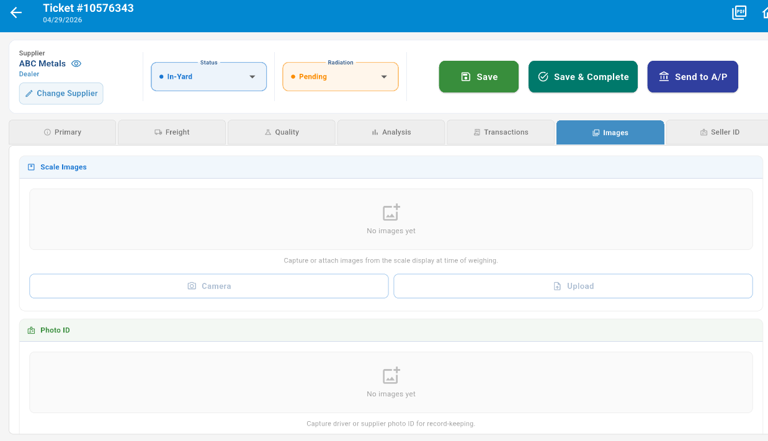Open the Status In-Yard dropdown
The image size is (768, 441).
[x=209, y=77]
